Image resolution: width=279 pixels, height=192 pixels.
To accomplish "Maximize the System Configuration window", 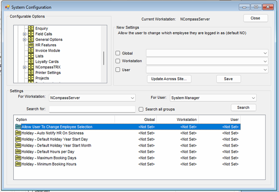I will click(256, 7).
